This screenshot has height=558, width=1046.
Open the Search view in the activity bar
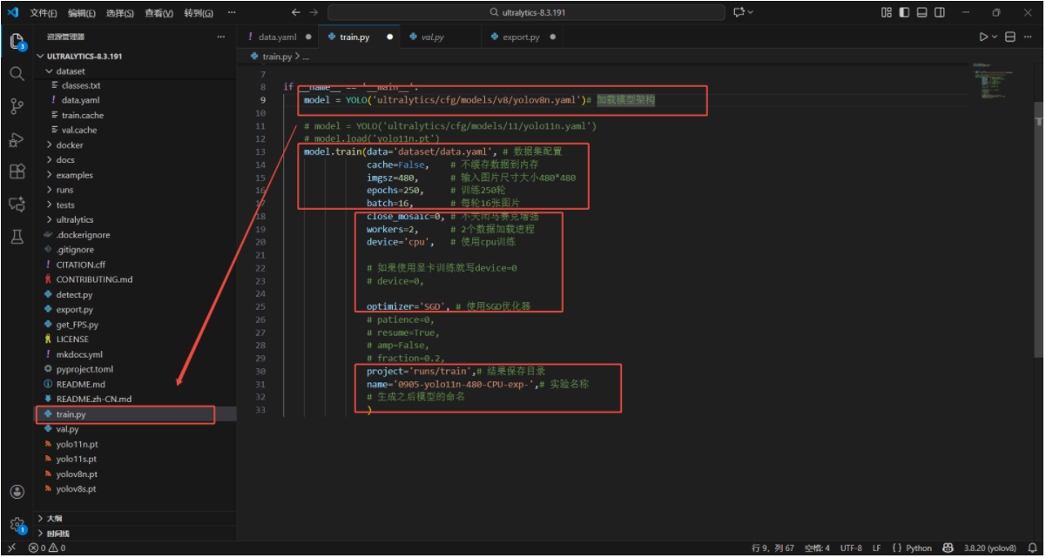(x=17, y=74)
